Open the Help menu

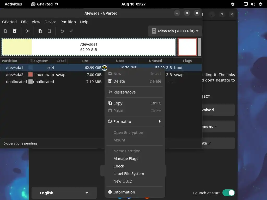point(84,22)
